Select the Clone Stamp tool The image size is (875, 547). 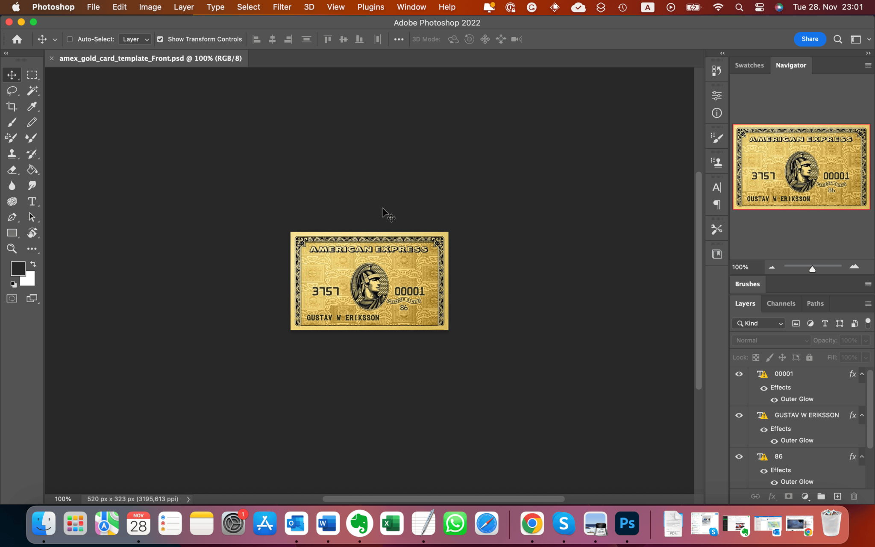(12, 154)
